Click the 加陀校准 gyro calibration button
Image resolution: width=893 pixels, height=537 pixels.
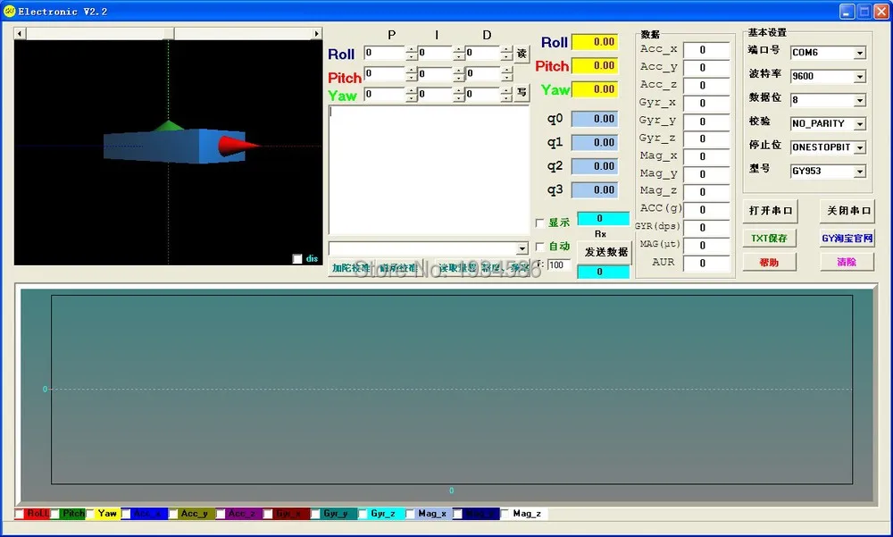tap(350, 267)
